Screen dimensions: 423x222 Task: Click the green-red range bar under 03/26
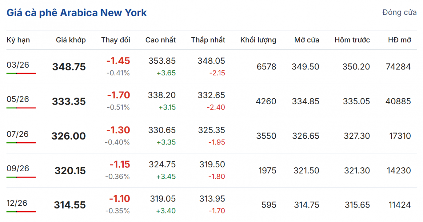[21, 73]
